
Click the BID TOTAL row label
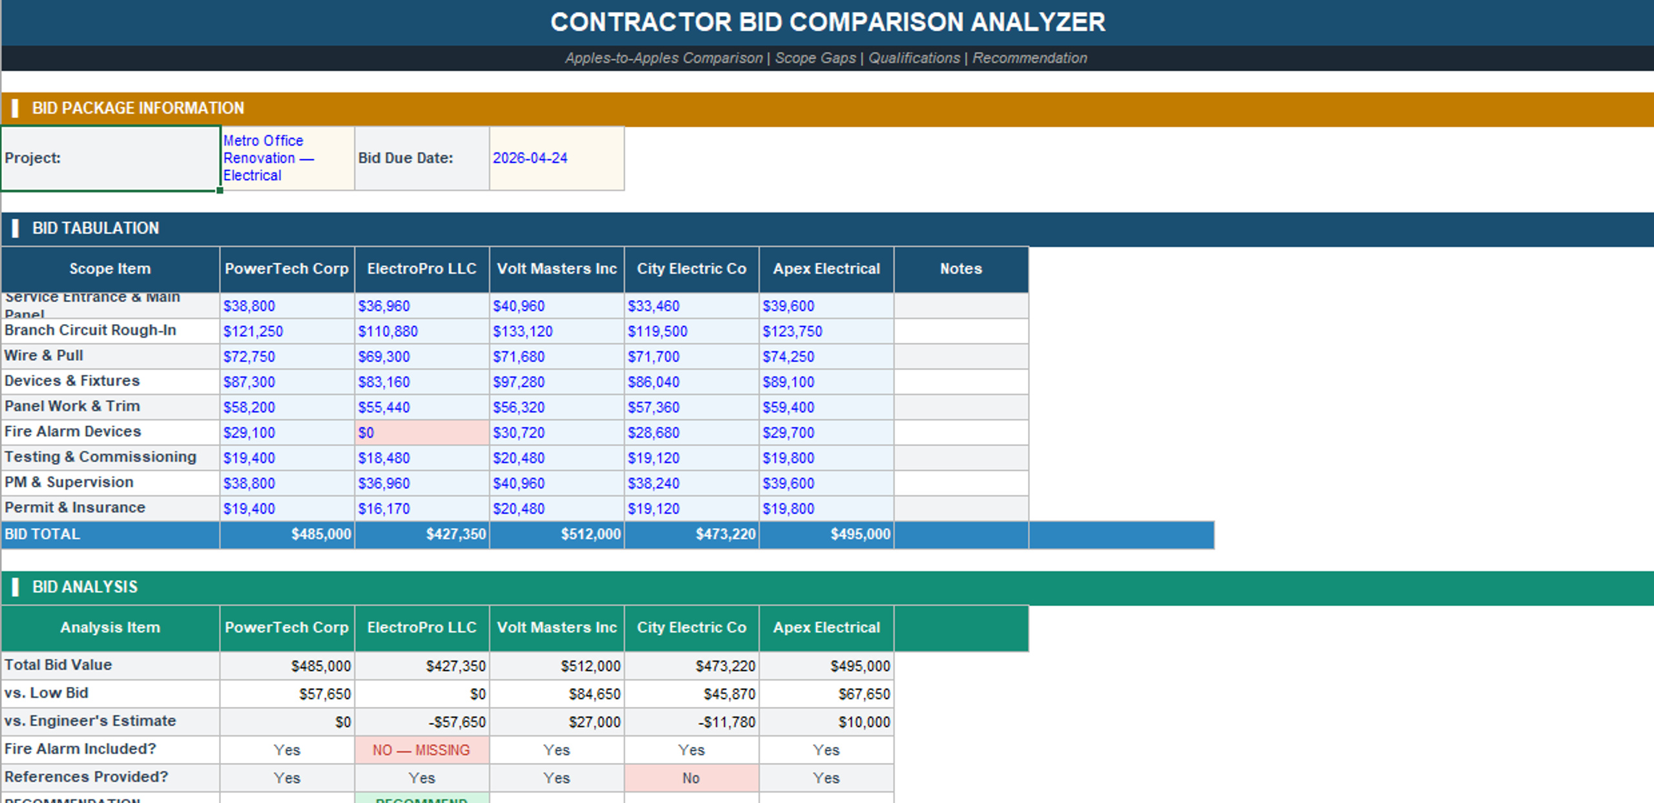tap(110, 534)
